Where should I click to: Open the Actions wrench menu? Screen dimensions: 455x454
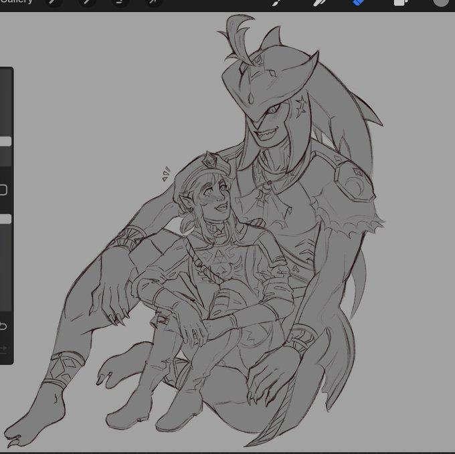(x=53, y=2)
